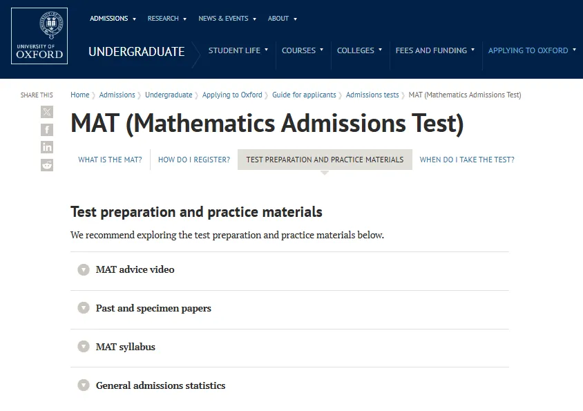
Task: Click the 'We recommend exploring' intro sentence
Action: tap(227, 235)
